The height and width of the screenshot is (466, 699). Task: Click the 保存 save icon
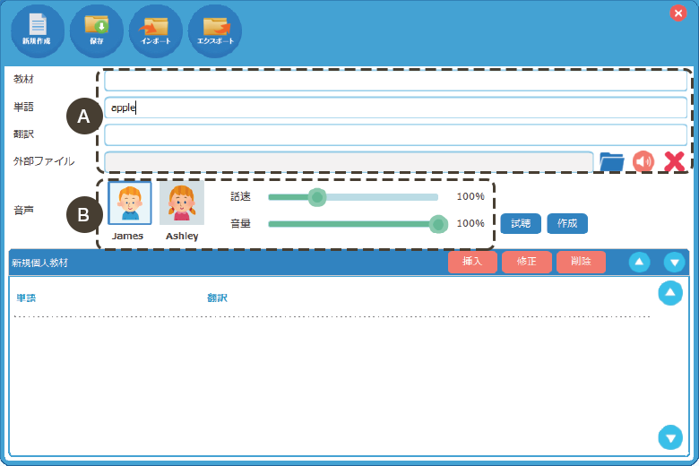tap(96, 29)
